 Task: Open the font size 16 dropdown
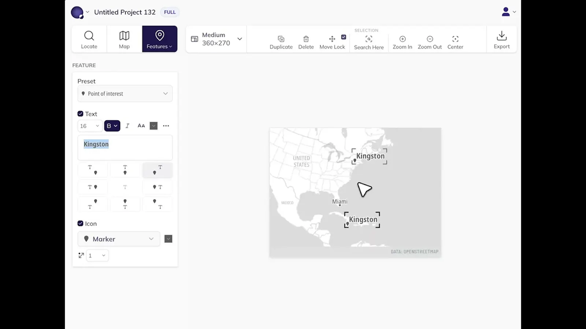(x=90, y=126)
